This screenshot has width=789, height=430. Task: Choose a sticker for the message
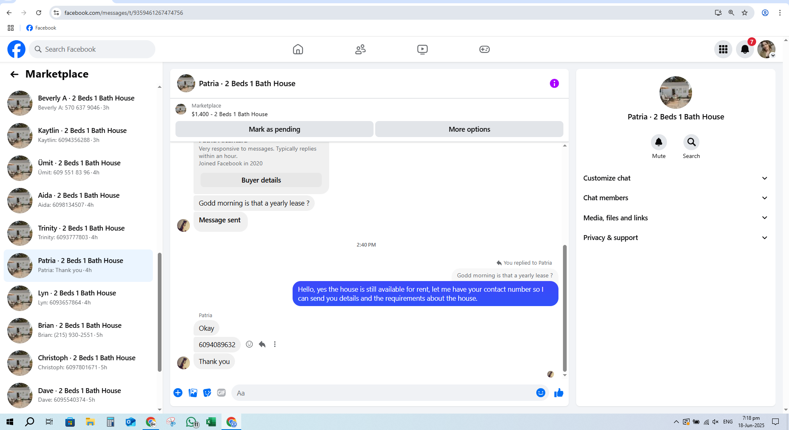(207, 393)
